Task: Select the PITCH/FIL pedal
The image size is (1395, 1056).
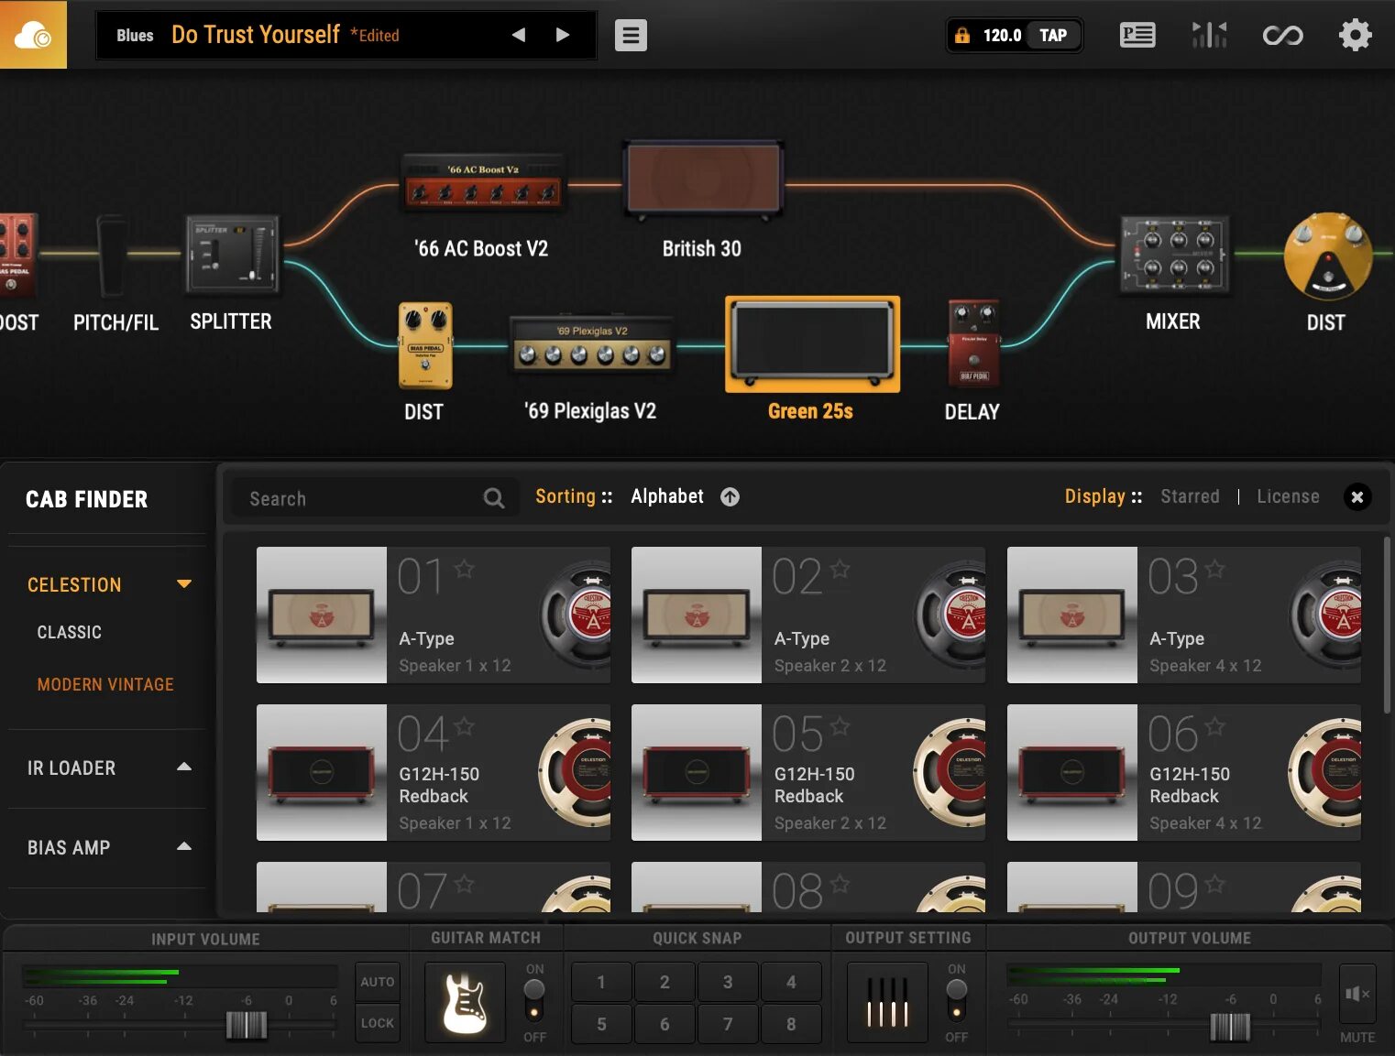Action: click(113, 257)
